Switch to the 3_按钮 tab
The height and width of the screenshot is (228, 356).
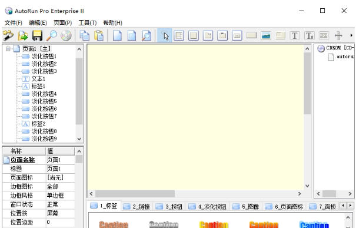(169, 207)
